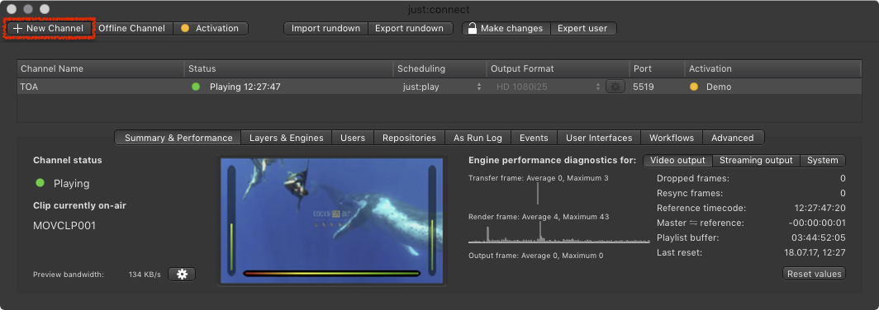Click green Channel status indicator dot
Viewport: 879px width, 310px height.
tap(40, 183)
